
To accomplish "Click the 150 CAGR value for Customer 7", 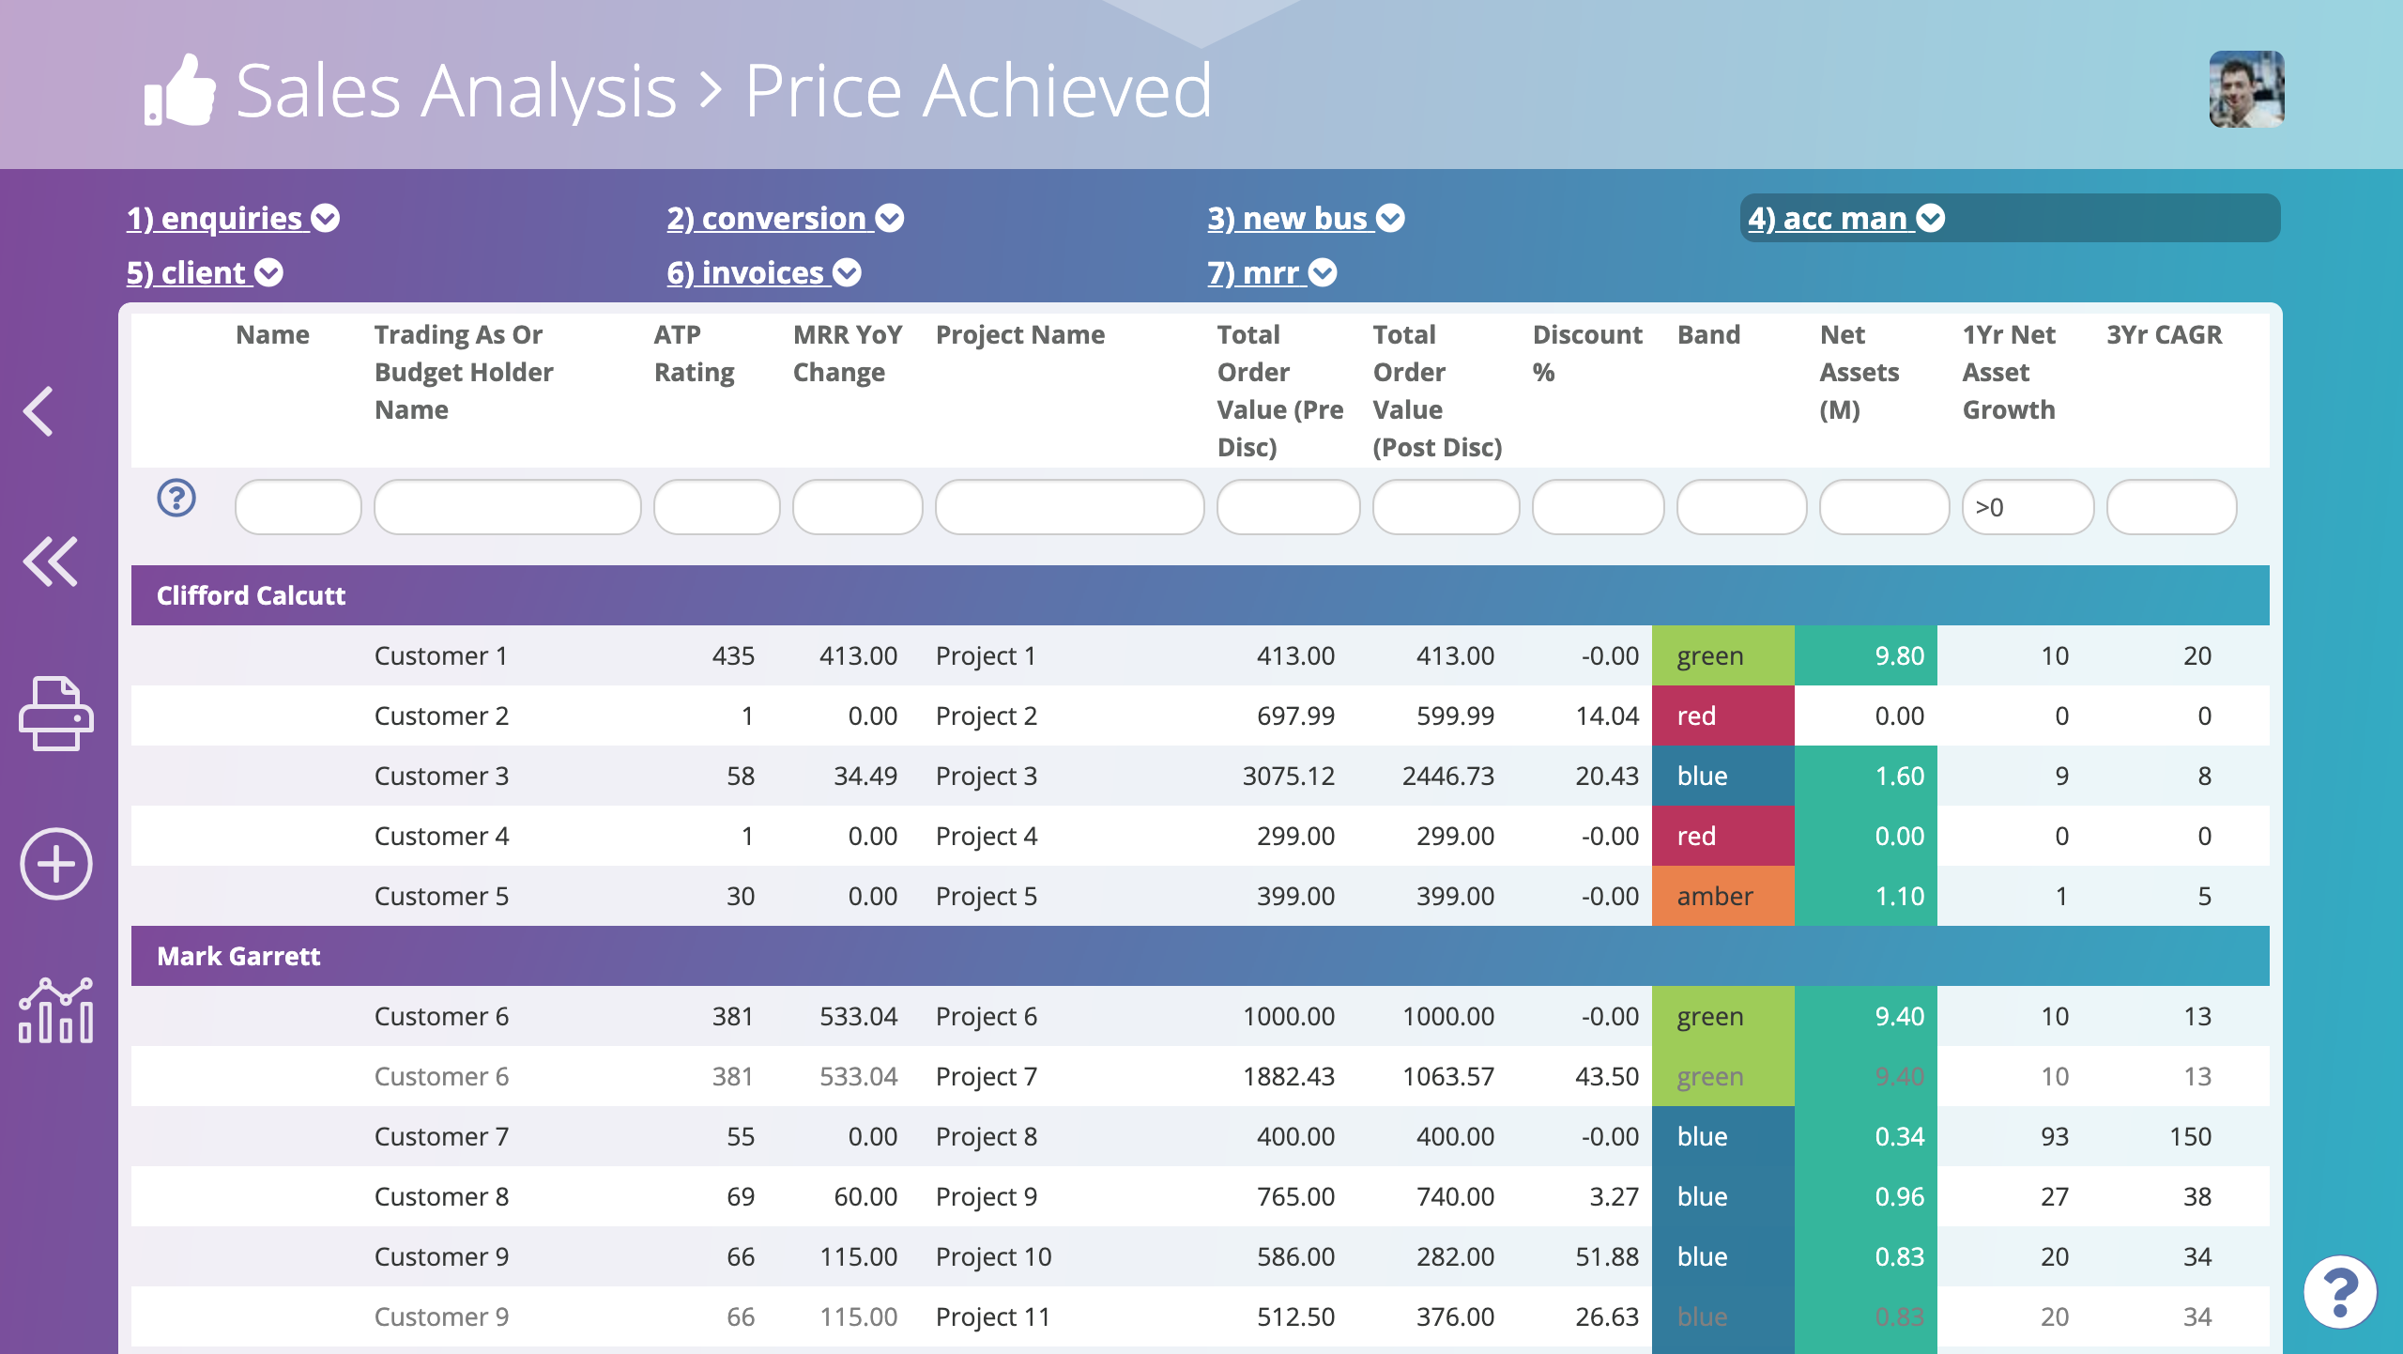I will click(2190, 1136).
